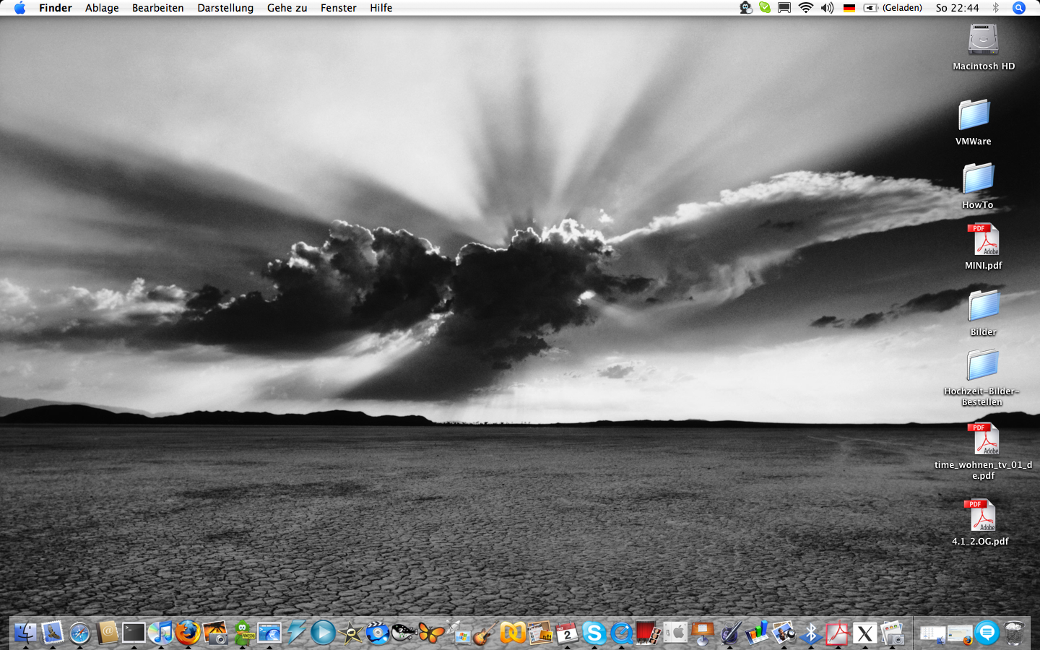
Task: Open the Finder menu
Action: (x=56, y=8)
